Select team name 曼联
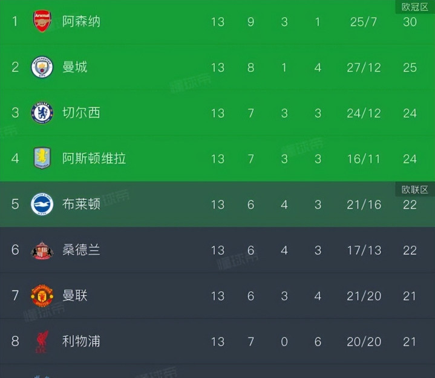Screen dimensions: 435x378 click(75, 296)
